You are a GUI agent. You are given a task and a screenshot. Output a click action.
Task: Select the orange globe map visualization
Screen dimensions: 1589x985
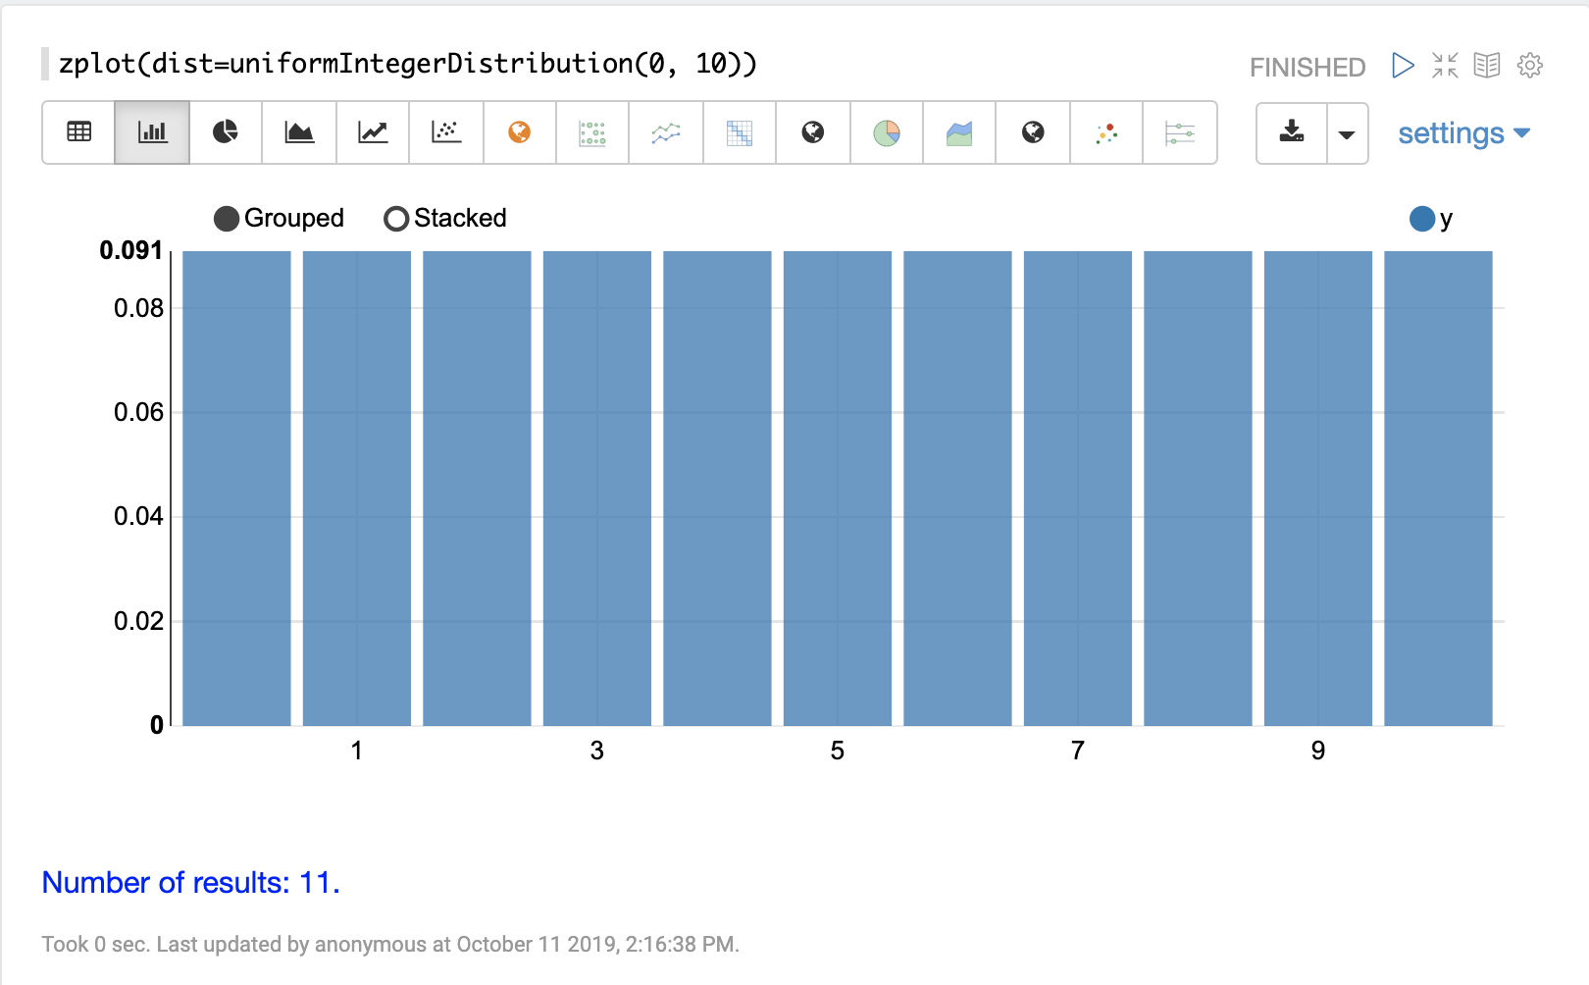coord(520,132)
